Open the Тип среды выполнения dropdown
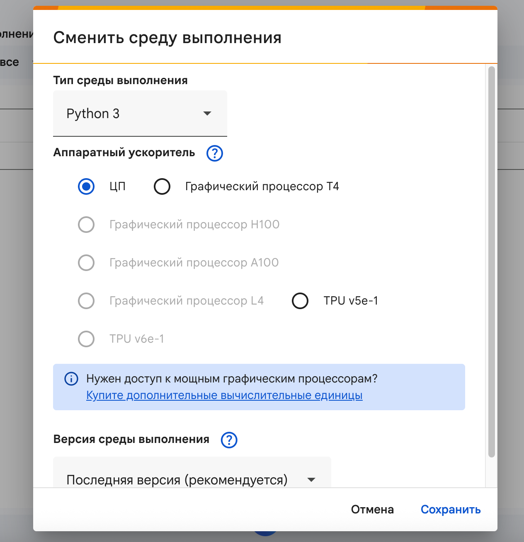The image size is (524, 542). (x=140, y=113)
